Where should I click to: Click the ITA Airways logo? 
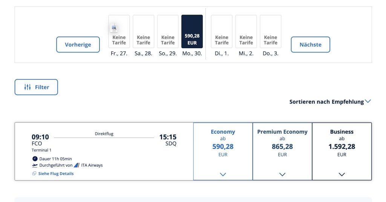[x=77, y=165]
